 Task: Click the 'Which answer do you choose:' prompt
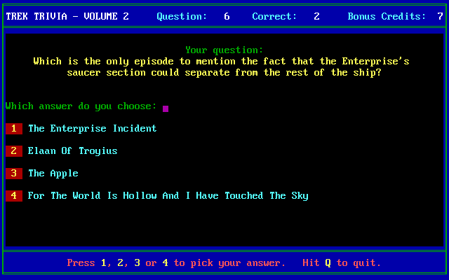pyautogui.click(x=81, y=106)
